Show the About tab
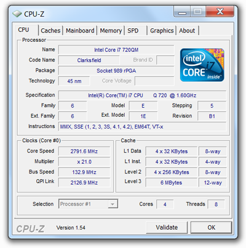This screenshot has height=248, width=246. pos(187,31)
